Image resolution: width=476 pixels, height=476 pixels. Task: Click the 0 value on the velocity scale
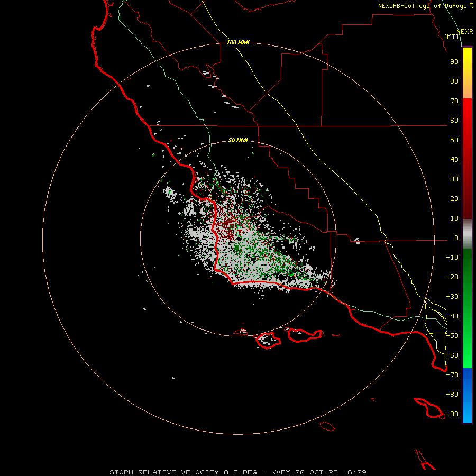(456, 237)
